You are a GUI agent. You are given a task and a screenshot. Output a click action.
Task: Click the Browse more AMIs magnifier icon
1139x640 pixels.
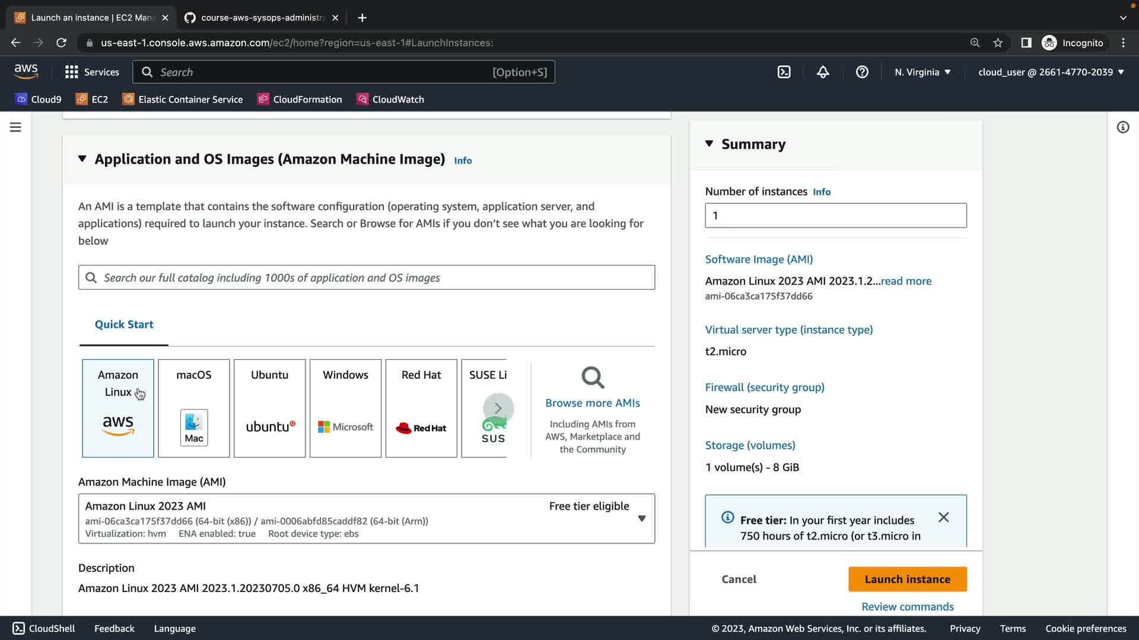592,377
